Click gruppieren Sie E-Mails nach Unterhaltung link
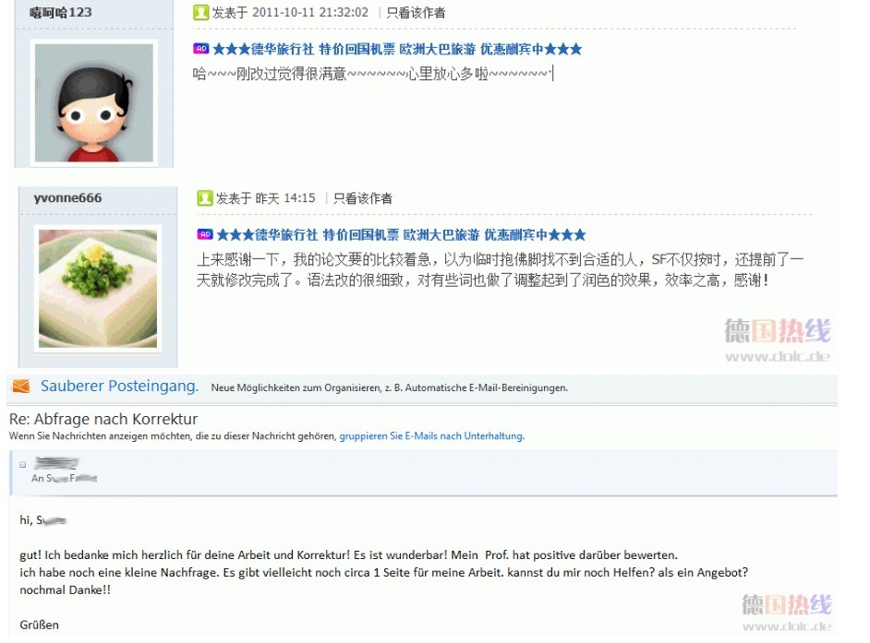Screen dimensions: 870x643 click(x=431, y=435)
